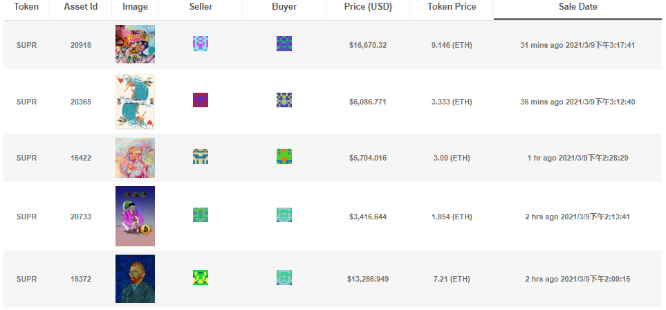Viewport: 666px width, 310px height.
Task: Click Seller column header
Action: click(x=201, y=7)
